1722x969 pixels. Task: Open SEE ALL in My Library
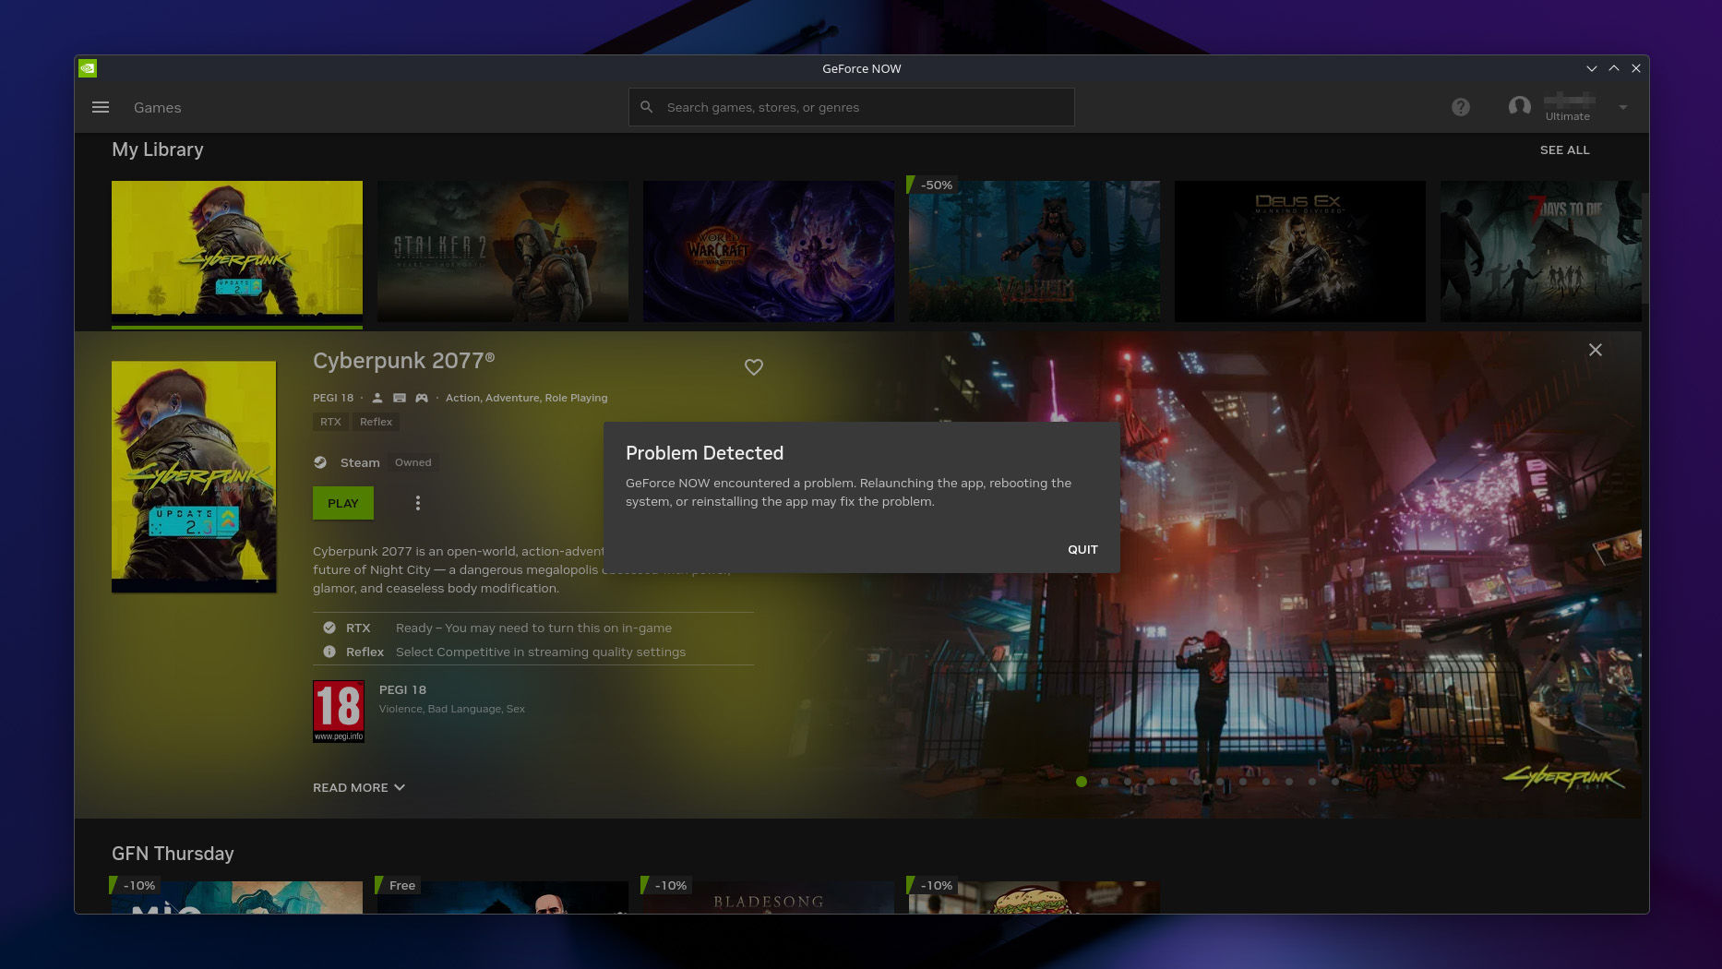point(1565,150)
